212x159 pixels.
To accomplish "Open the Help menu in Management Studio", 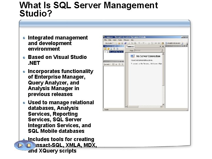I will point(132,40).
